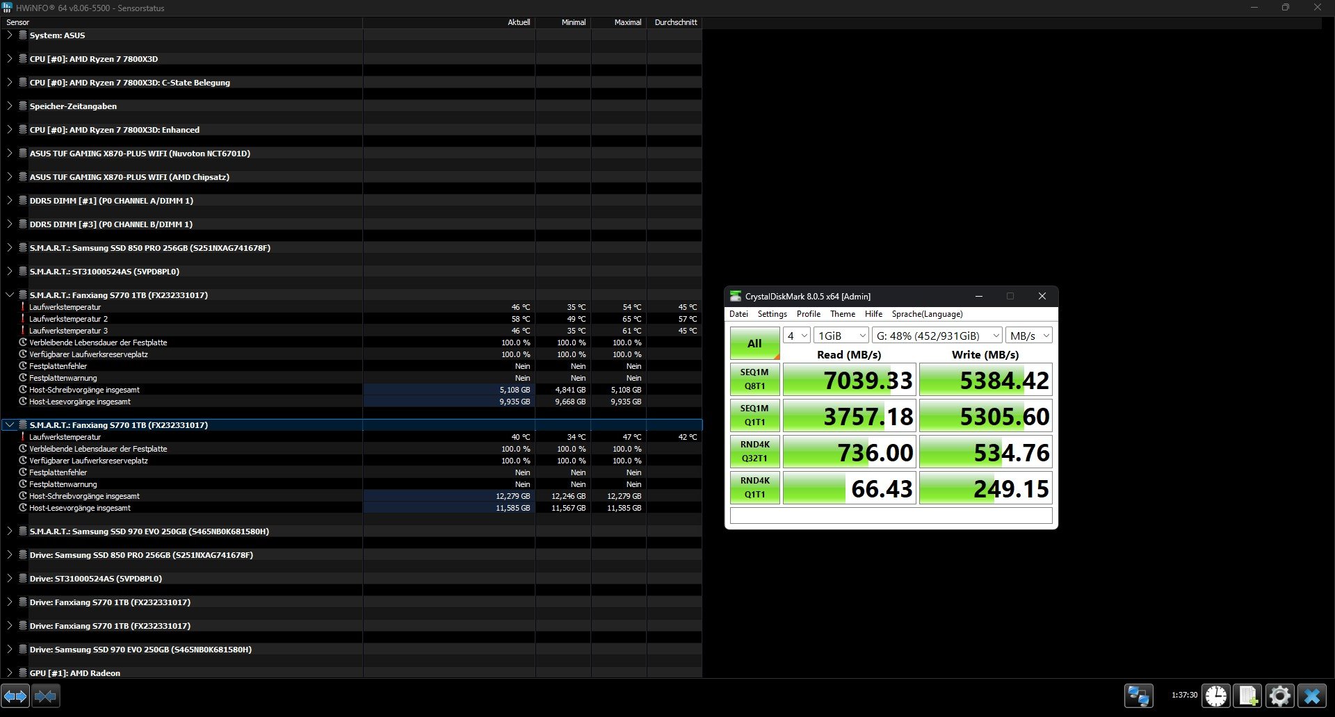This screenshot has height=717, width=1335.
Task: Click clock icon beside second Festplattenwarnung row
Action: pyautogui.click(x=22, y=484)
